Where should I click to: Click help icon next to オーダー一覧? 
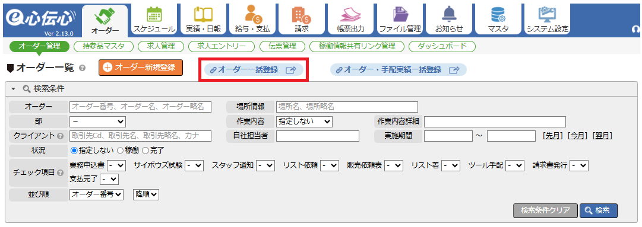coord(82,68)
